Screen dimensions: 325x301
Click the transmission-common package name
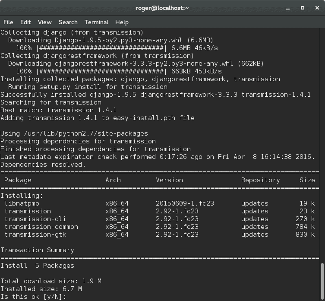tap(41, 227)
